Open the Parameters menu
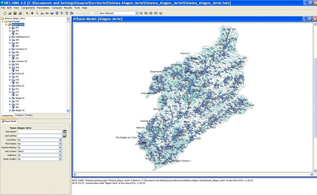The width and height of the screenshot is (317, 195). coord(43,7)
